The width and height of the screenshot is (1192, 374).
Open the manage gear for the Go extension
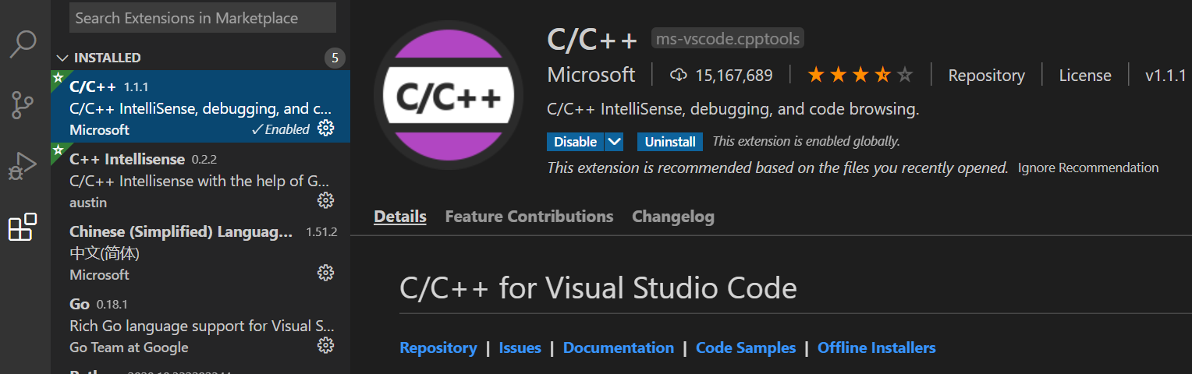[326, 345]
